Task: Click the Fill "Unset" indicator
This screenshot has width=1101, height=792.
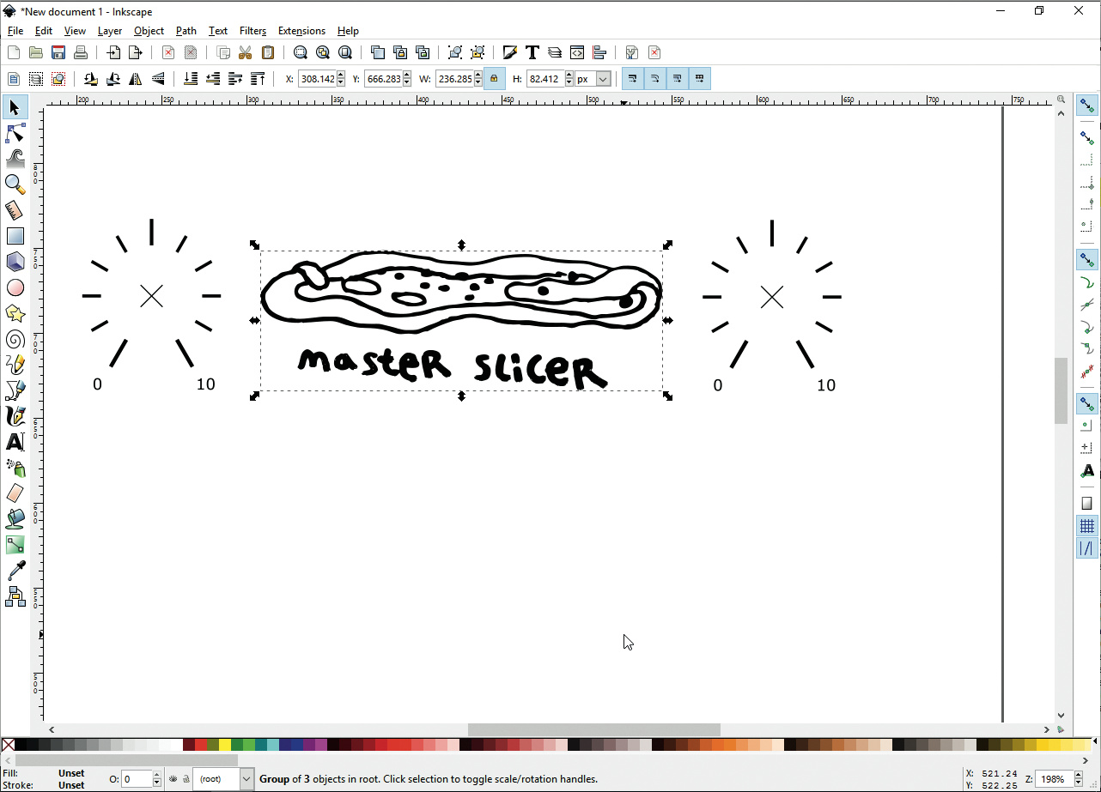Action: (71, 773)
